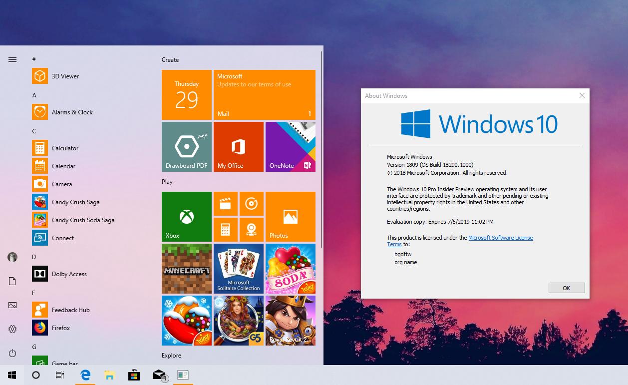
Task: Open the Microsoft Software License Terms link
Action: (501, 238)
